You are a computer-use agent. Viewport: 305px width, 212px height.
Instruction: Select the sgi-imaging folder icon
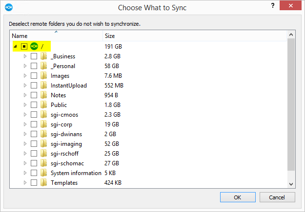click(44, 143)
